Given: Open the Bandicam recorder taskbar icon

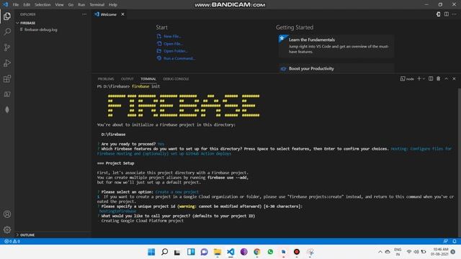Looking at the screenshot, I should [297, 252].
